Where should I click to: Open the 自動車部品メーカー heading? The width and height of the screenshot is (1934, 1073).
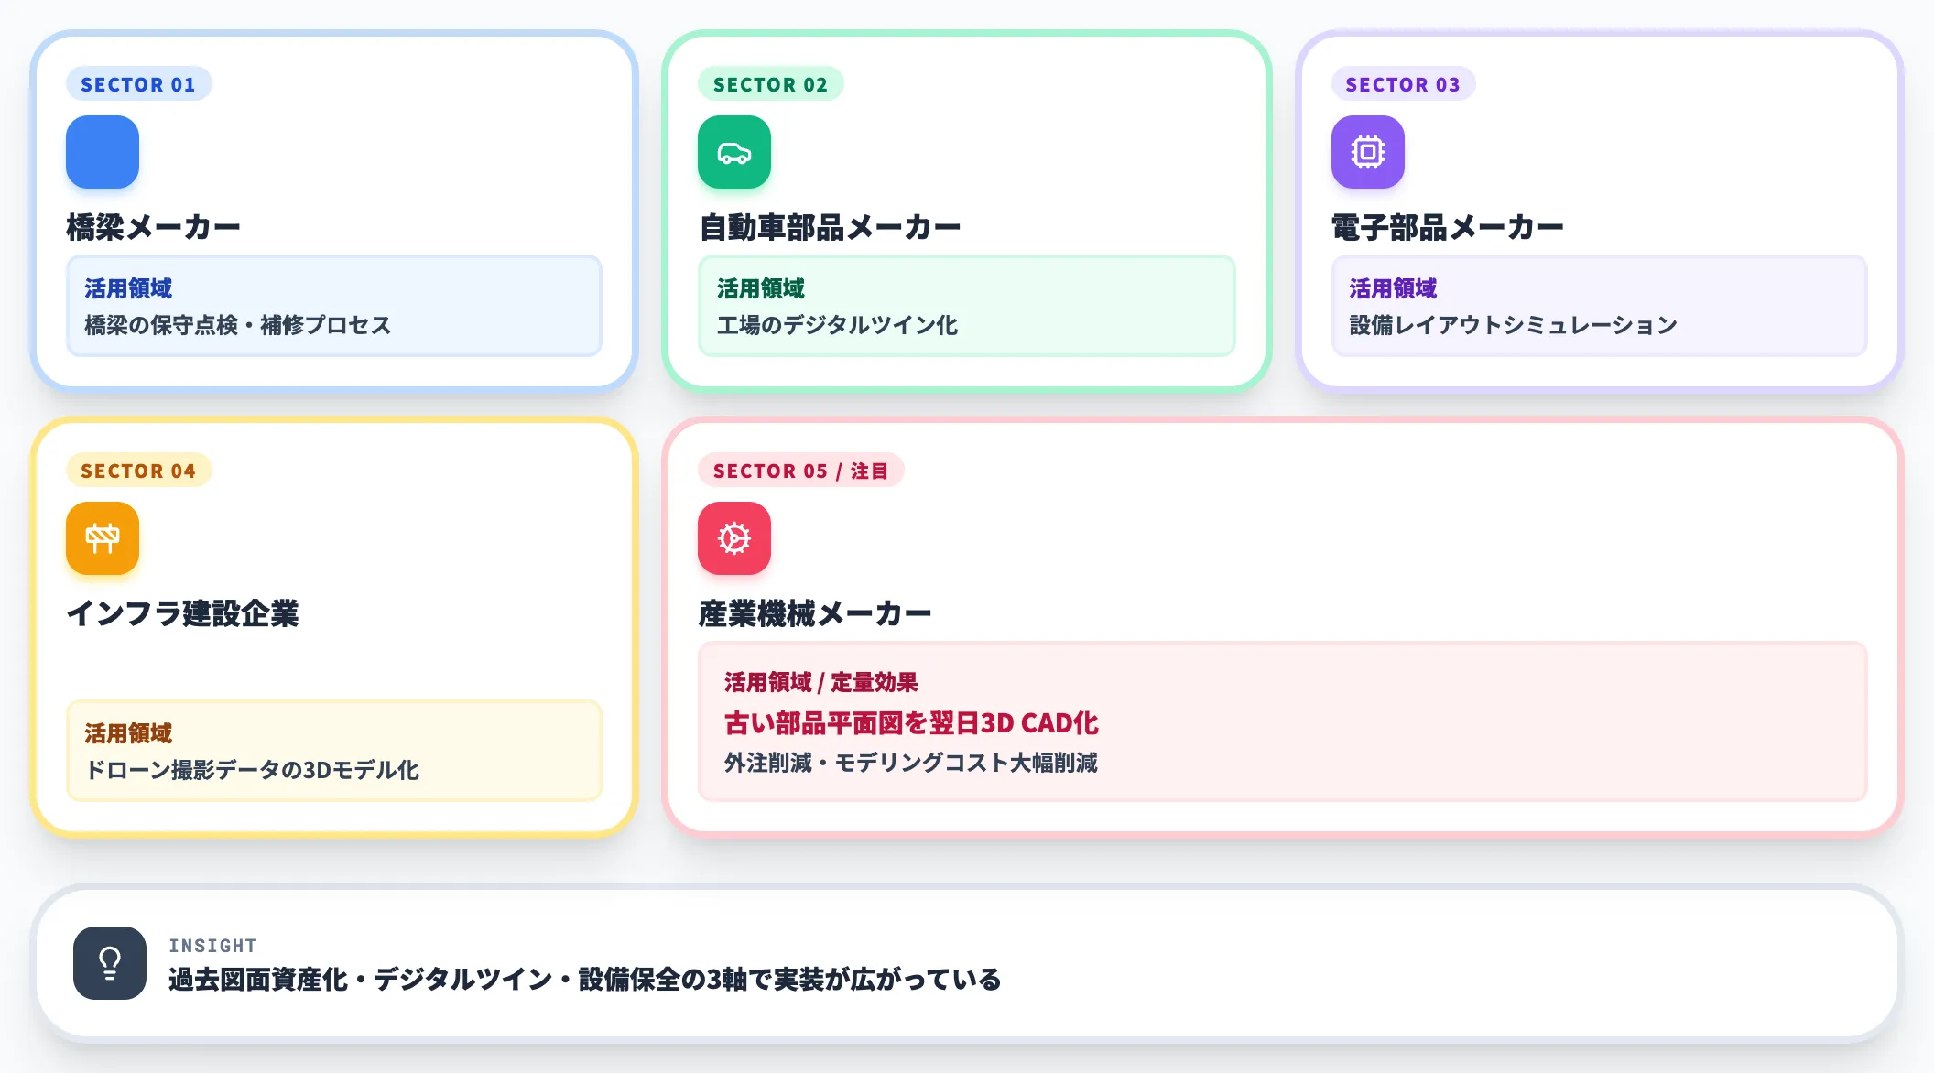click(x=830, y=227)
